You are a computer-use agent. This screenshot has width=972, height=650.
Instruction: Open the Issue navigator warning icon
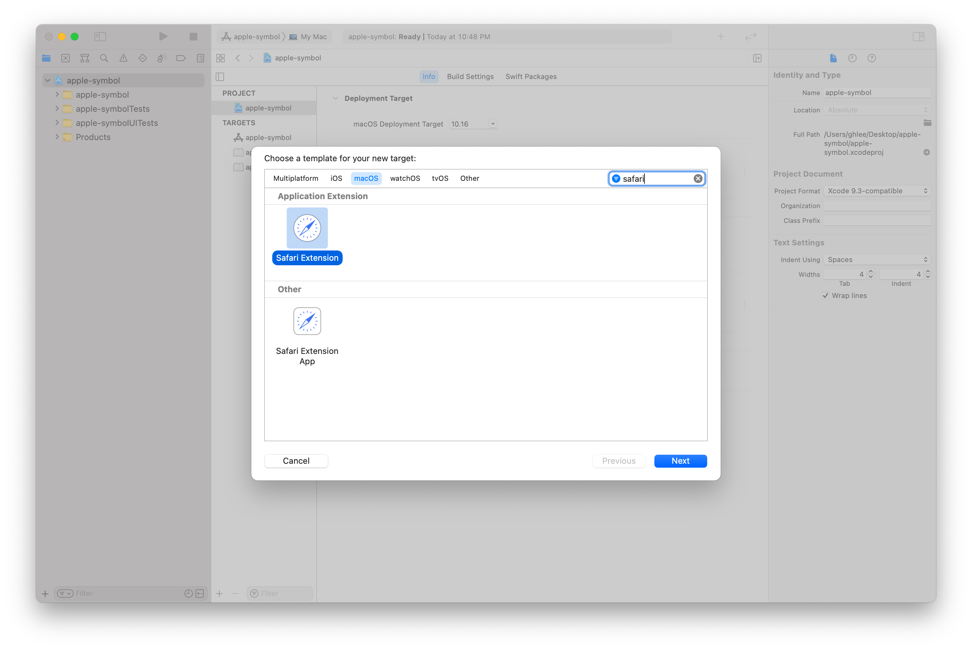click(x=123, y=58)
